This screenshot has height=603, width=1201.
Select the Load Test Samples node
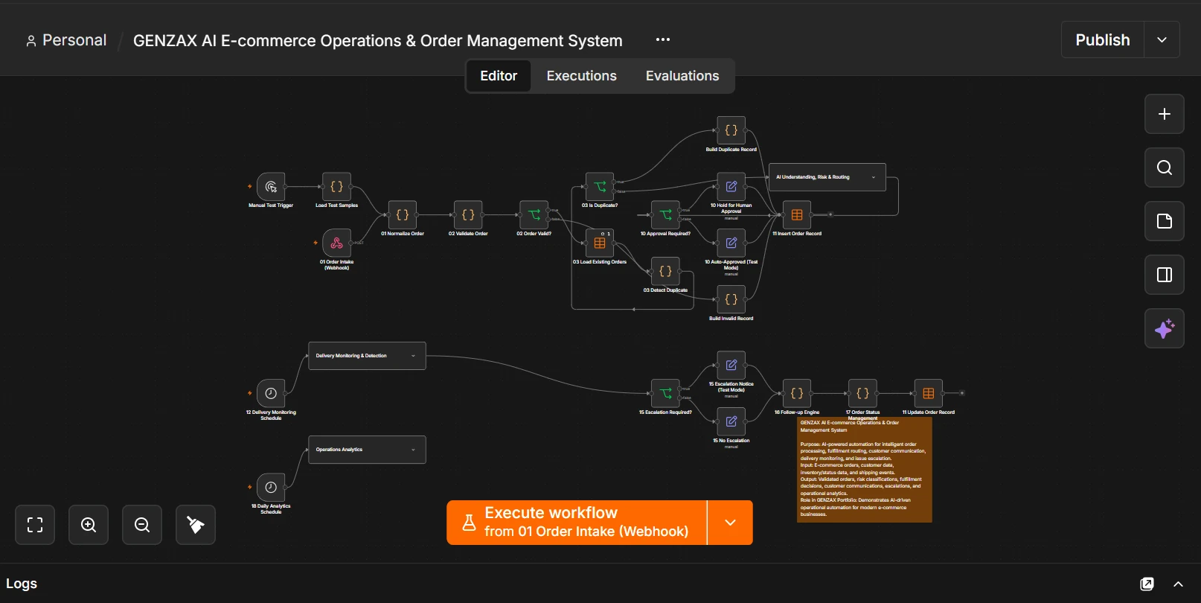pos(336,187)
